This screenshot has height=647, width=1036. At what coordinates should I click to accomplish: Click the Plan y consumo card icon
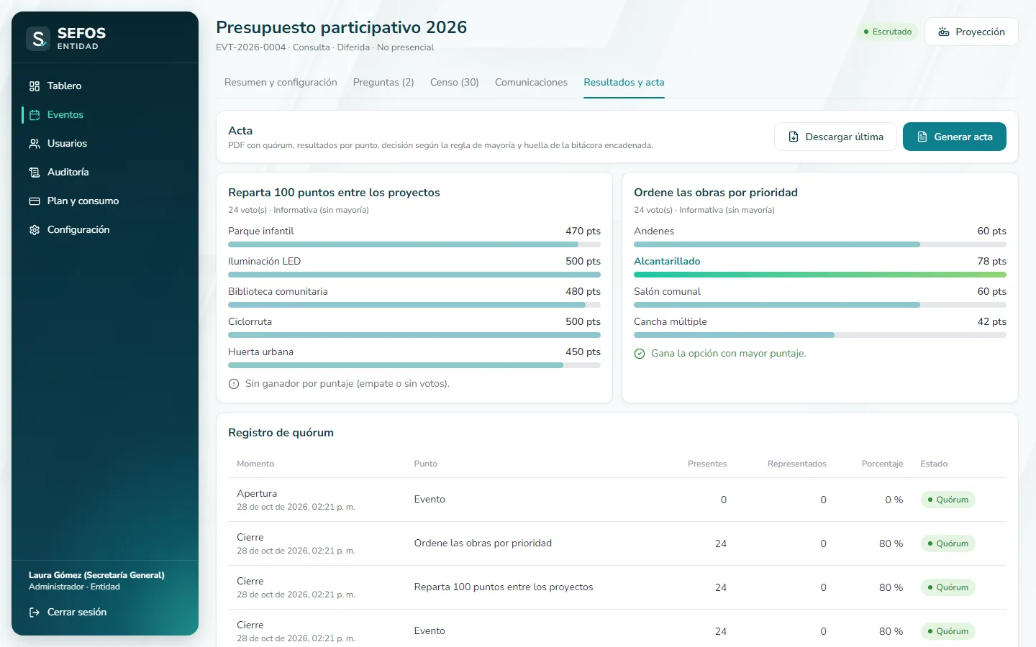click(x=35, y=201)
